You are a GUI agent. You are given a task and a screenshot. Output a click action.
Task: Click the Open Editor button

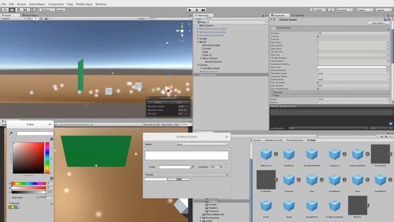tap(378, 23)
